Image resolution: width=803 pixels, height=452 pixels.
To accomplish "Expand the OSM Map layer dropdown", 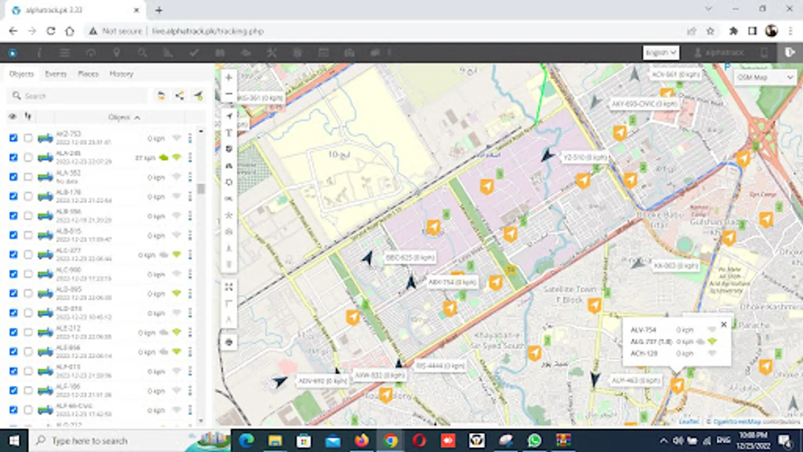I will coord(765,77).
